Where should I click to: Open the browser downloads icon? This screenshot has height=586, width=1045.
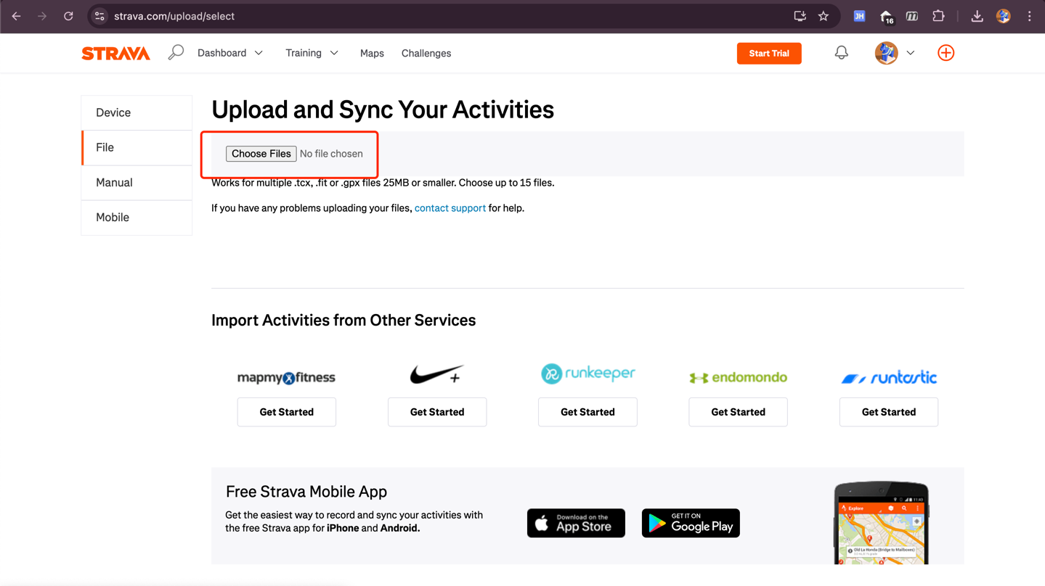[x=977, y=16]
